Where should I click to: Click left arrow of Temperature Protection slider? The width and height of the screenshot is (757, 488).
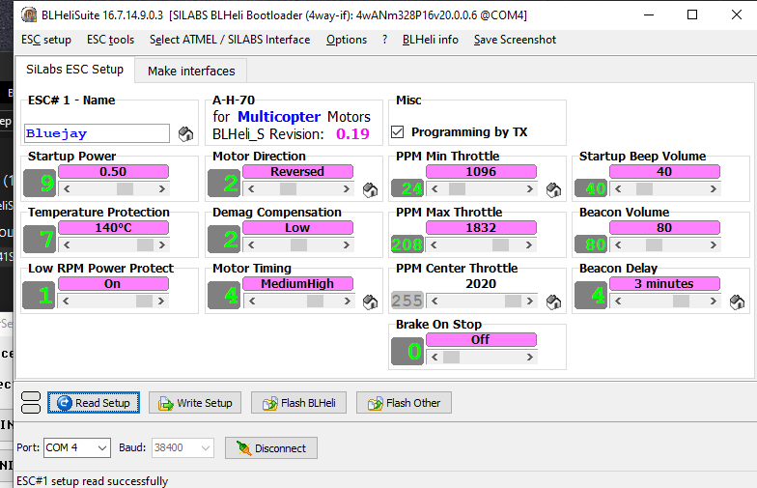(x=67, y=245)
